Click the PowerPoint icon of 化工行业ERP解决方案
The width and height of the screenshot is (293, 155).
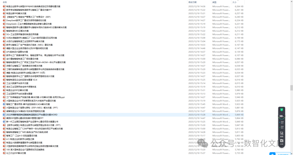coord(4,153)
